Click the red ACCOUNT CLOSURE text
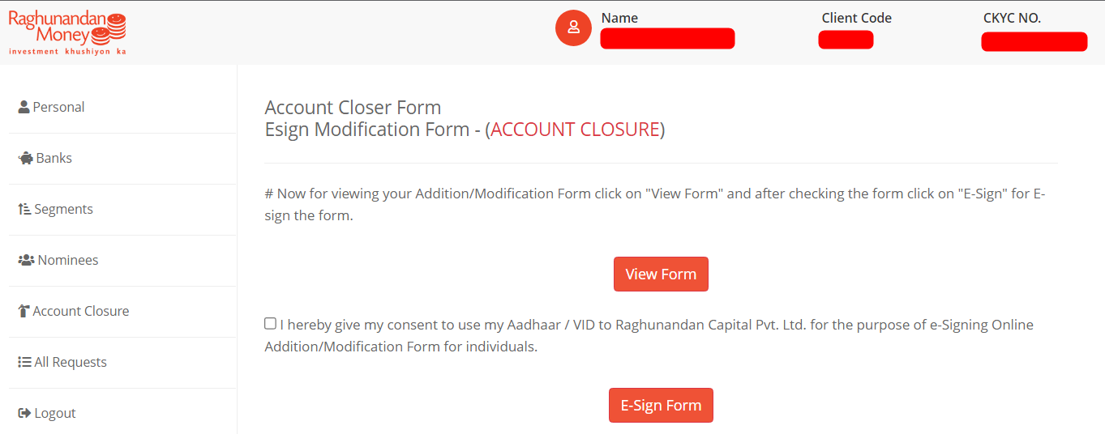 (x=575, y=130)
